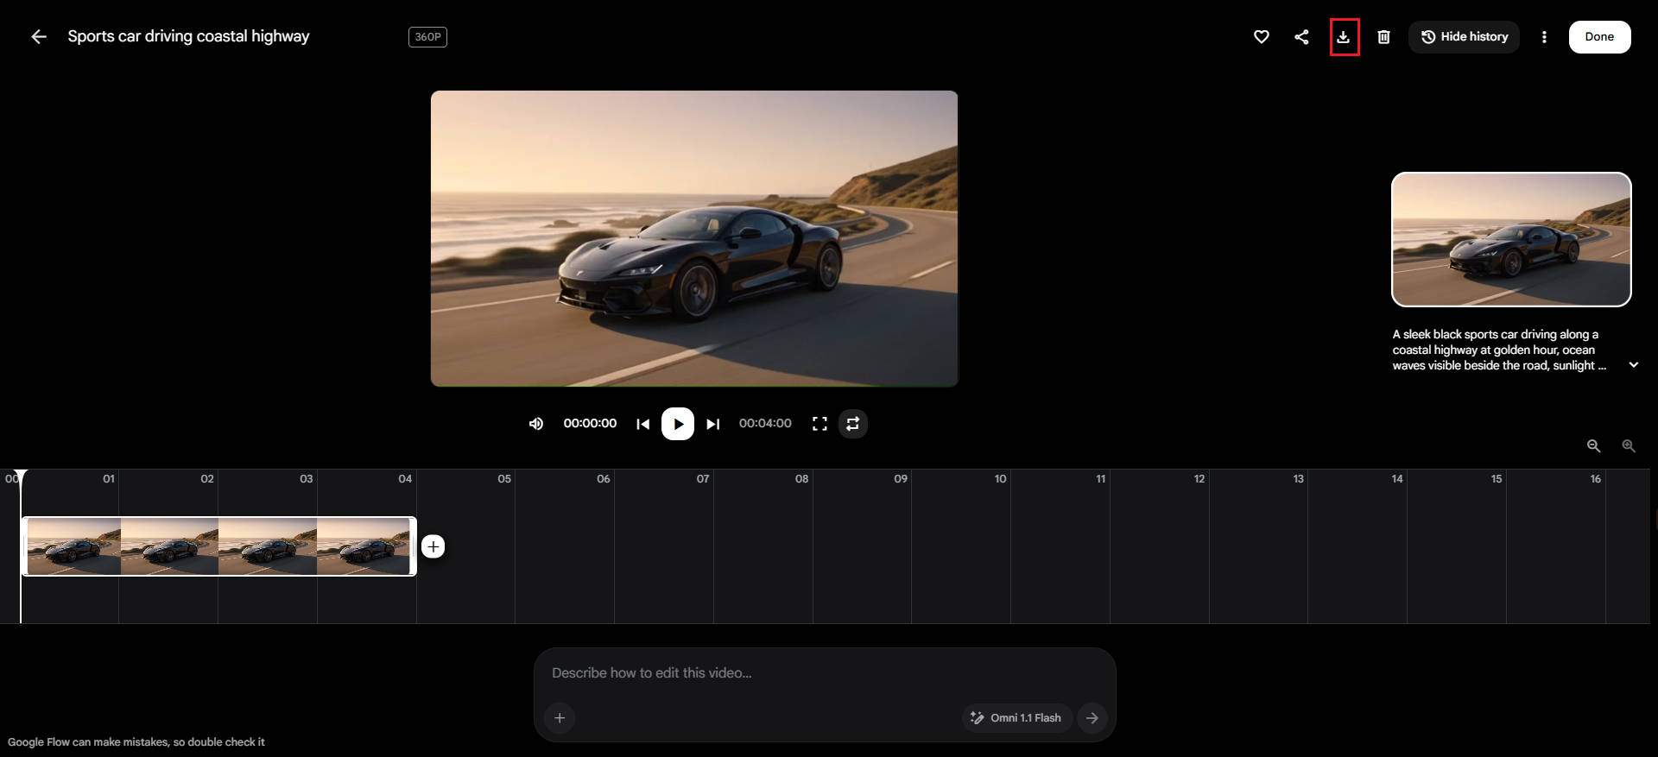The height and width of the screenshot is (757, 1658).
Task: Open the three-dot more options menu
Action: click(x=1544, y=37)
